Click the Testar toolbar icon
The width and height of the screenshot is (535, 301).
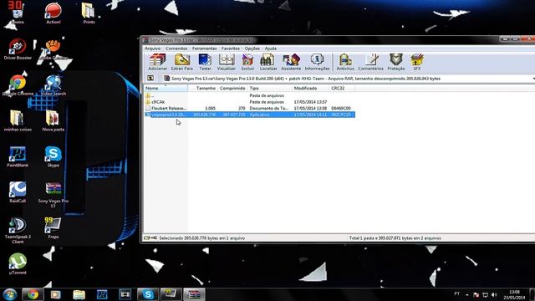(205, 62)
